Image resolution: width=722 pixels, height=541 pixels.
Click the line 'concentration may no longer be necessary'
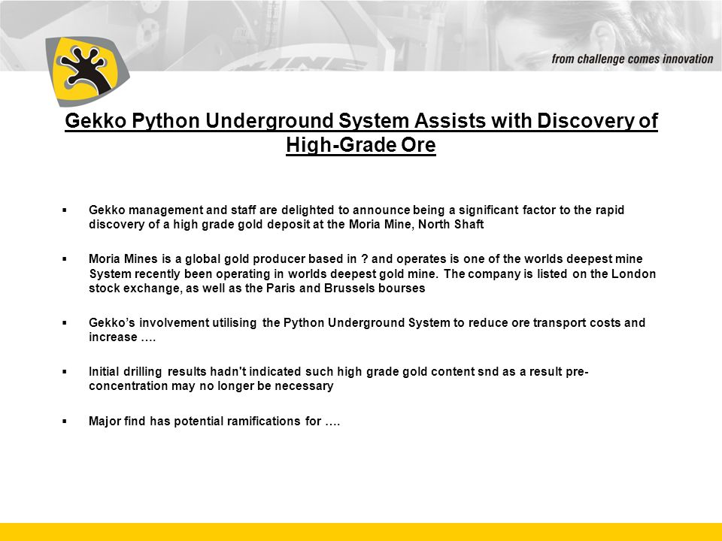click(211, 386)
